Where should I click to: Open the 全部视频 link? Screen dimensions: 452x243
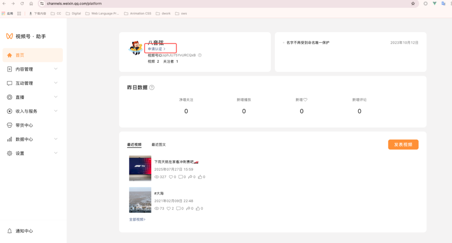coord(137,219)
